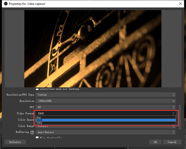Toggle the Deactivate when not showing checkbox

(x=37, y=89)
